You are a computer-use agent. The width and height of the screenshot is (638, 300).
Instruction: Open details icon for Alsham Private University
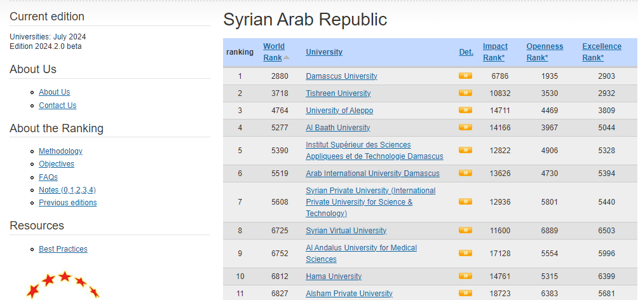pyautogui.click(x=465, y=293)
